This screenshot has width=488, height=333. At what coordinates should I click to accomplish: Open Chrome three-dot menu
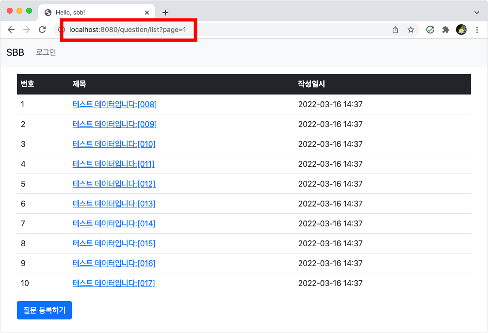click(477, 30)
